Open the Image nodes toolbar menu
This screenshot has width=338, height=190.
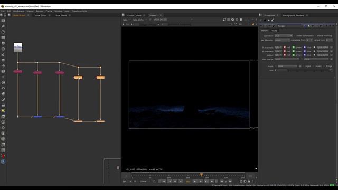pos(3,21)
